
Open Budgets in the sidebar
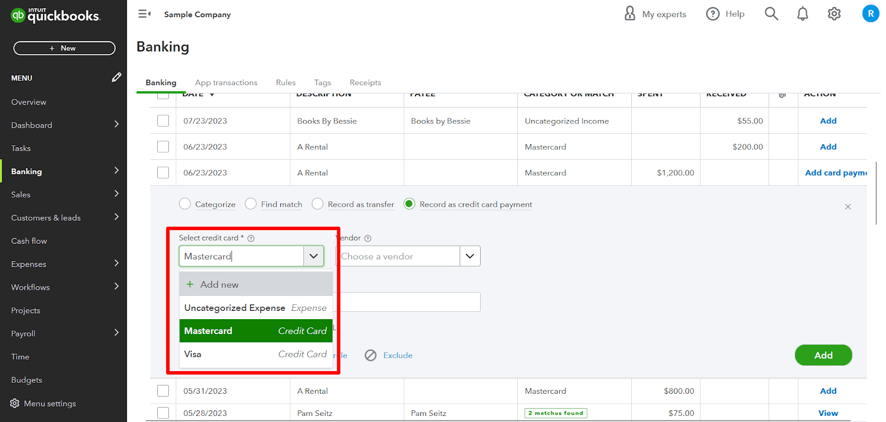tap(27, 380)
